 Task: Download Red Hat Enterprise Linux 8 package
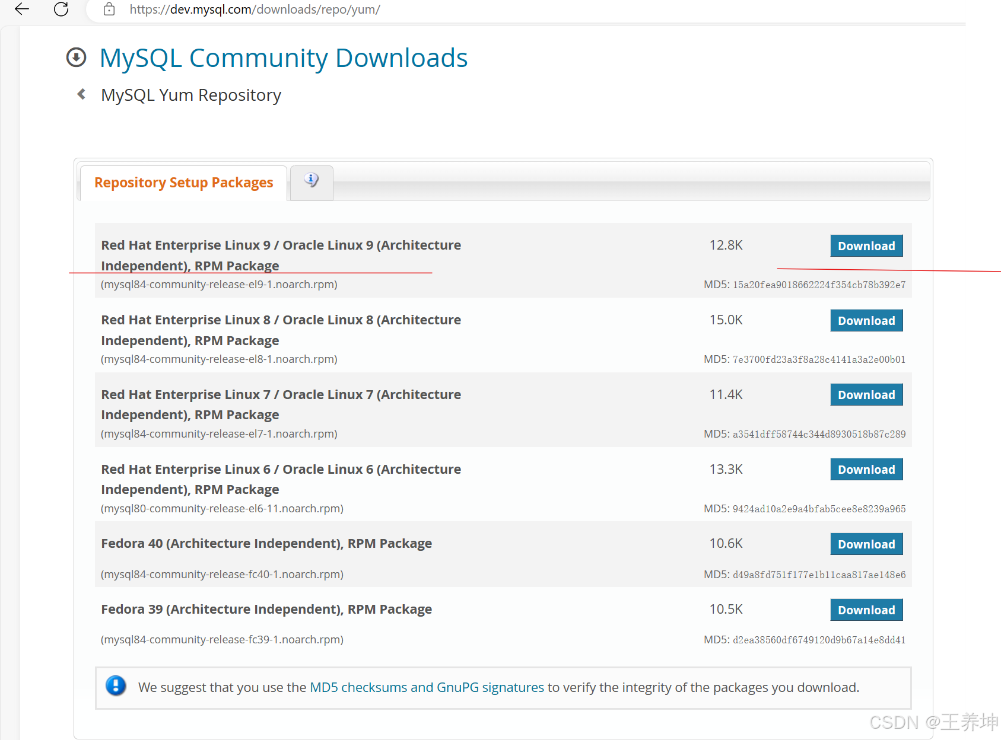(866, 321)
